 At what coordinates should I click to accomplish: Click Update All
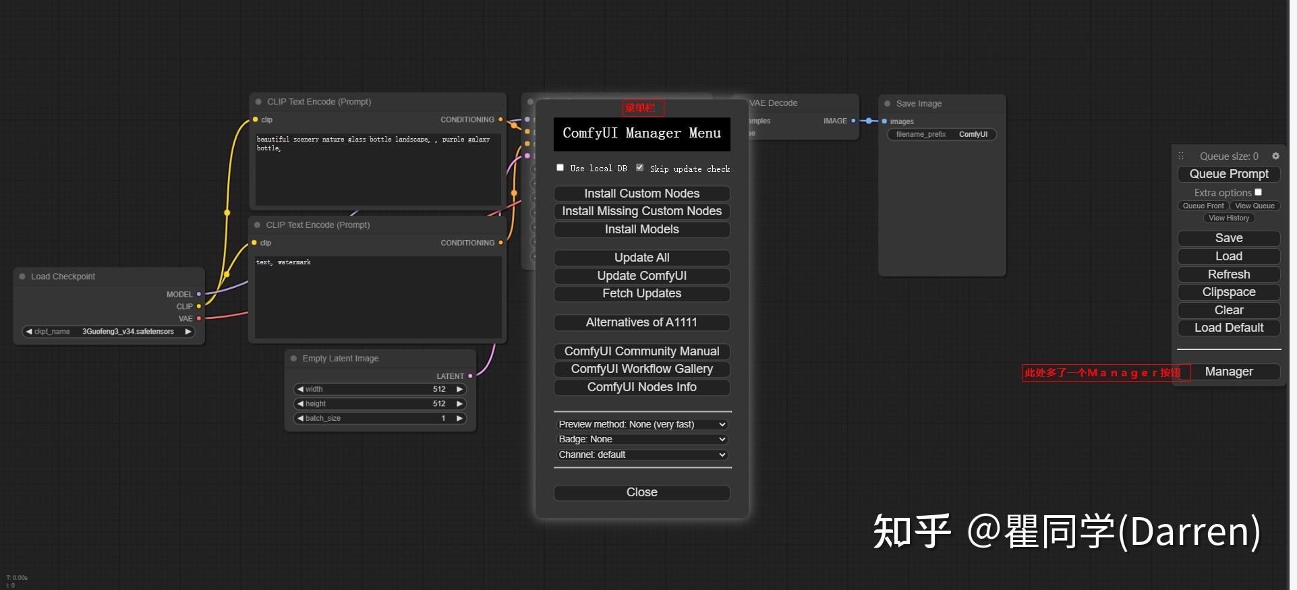pos(642,258)
